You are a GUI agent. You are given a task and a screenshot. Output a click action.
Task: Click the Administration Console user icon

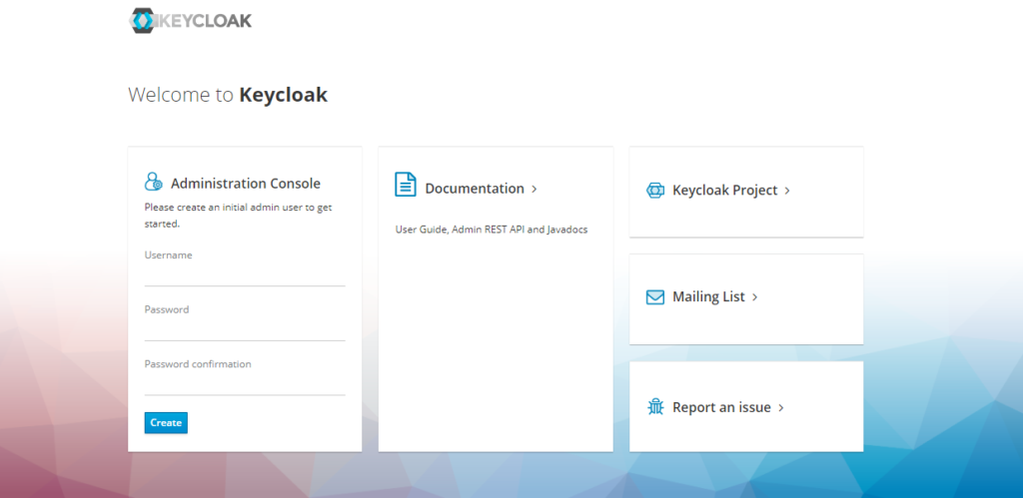(153, 182)
